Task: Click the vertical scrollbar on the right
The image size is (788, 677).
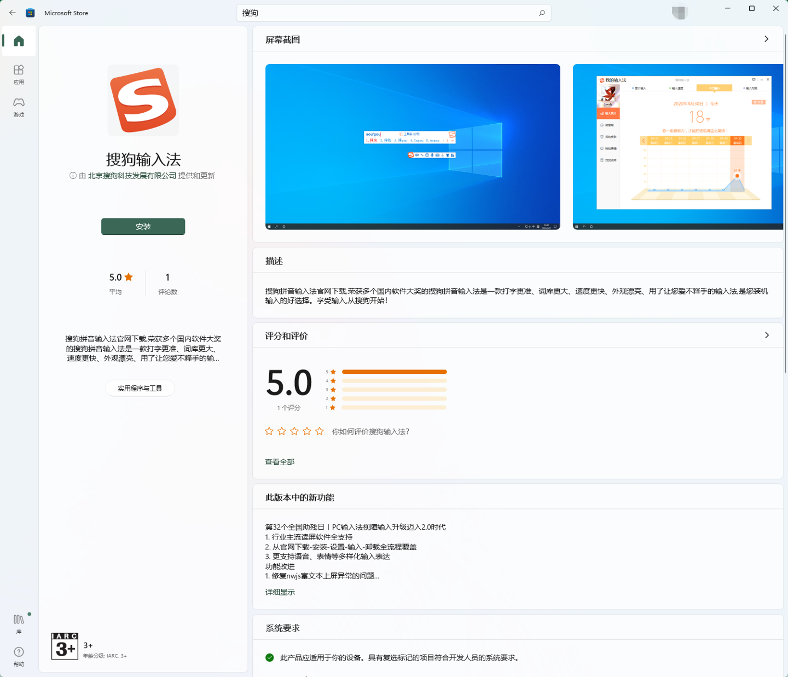Action: (786, 202)
